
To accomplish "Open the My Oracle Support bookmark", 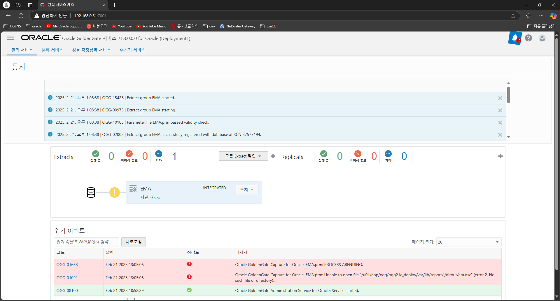I will [x=64, y=26].
